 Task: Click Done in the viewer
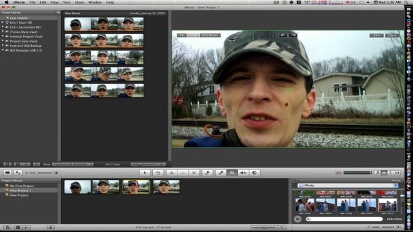[x=392, y=35]
